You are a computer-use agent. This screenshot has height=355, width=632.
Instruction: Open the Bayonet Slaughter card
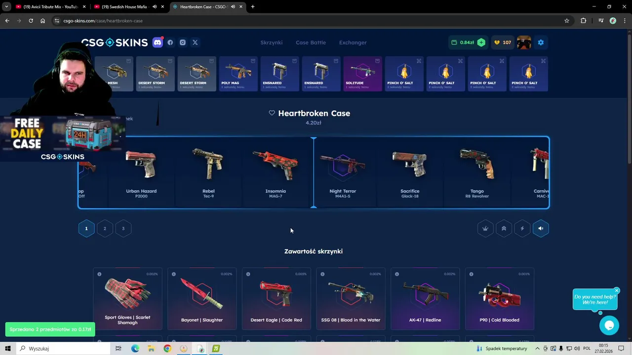202,298
